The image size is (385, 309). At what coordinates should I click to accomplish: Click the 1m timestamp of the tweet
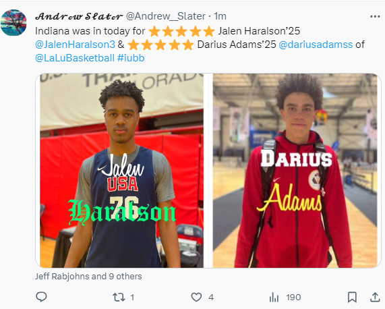220,16
